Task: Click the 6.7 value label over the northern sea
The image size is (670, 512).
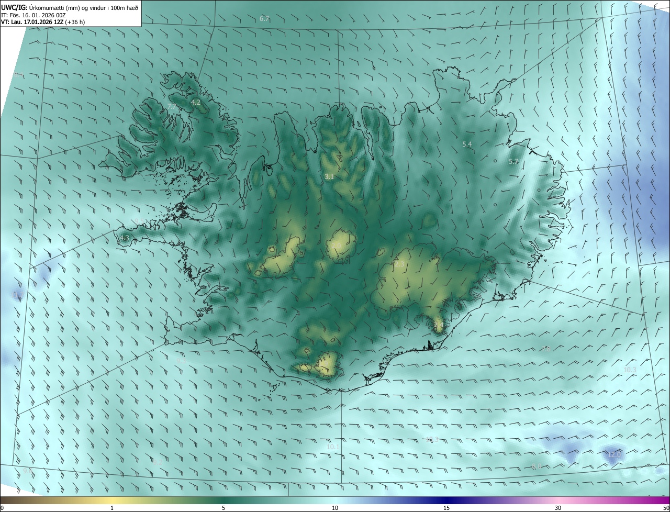Action: click(x=264, y=19)
